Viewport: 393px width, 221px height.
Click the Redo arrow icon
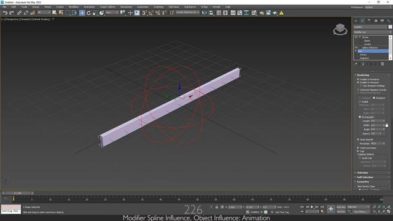tap(12, 13)
